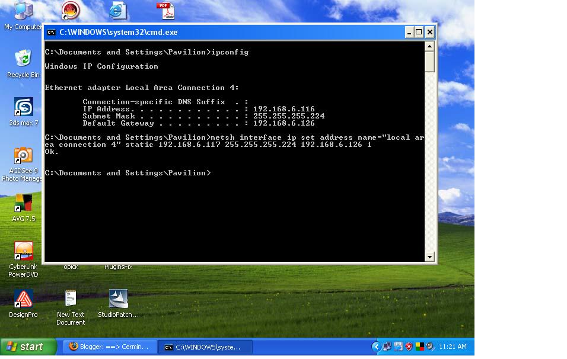Screen dimensions: 567x359
Task: Click the Default Gateway value in ipconfig output
Action: (x=284, y=123)
